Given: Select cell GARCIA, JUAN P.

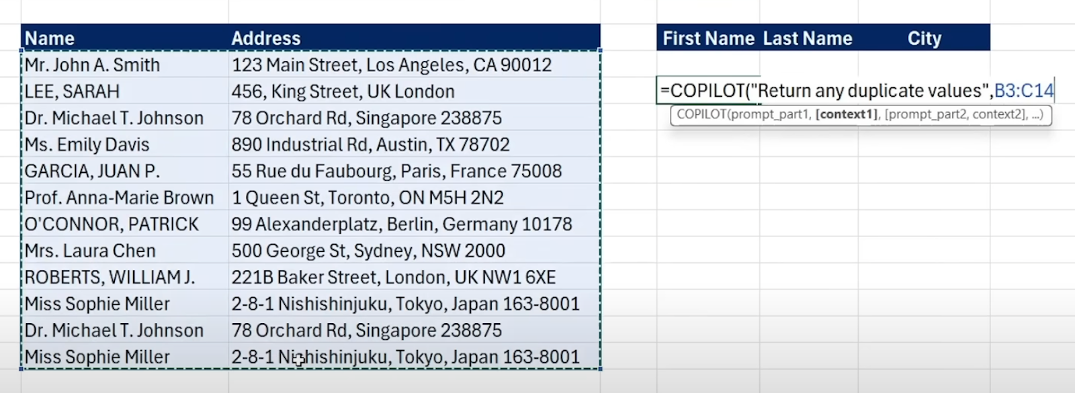Looking at the screenshot, I should point(124,171).
